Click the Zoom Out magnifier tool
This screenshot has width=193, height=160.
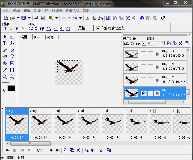[12, 76]
